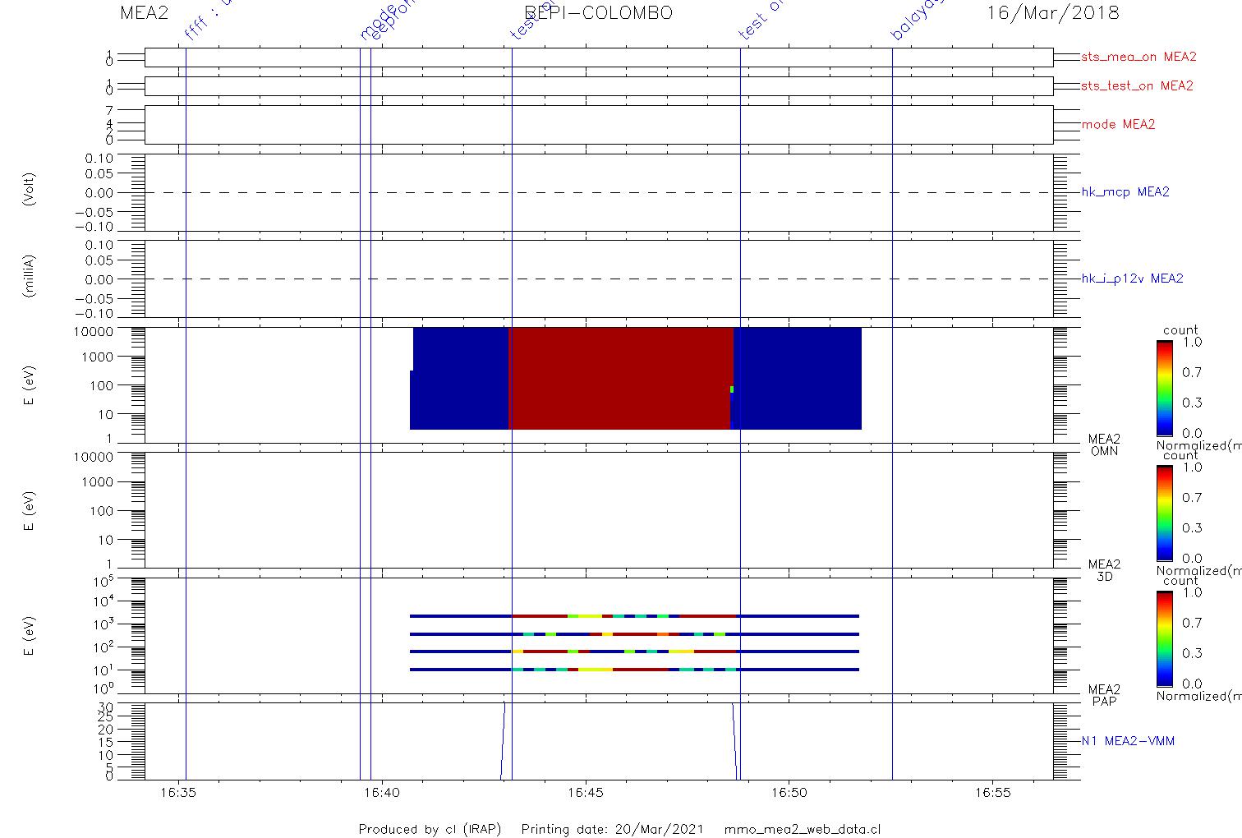Screen dimensions: 1242x838
Task: Click the red region in OMN spectrogram
Action: 620,378
